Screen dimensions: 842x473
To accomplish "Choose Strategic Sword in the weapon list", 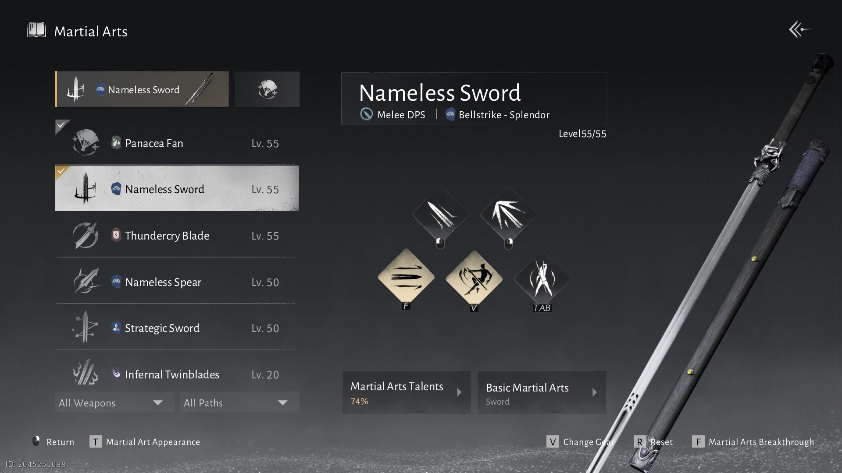I will [177, 328].
